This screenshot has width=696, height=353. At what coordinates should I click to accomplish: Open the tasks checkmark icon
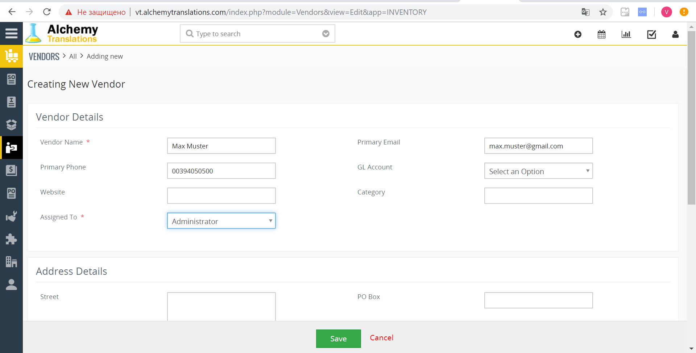pos(651,34)
